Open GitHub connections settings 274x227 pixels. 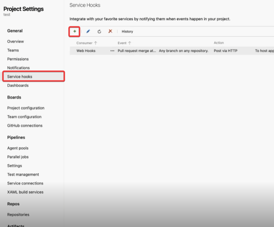[x=25, y=126]
